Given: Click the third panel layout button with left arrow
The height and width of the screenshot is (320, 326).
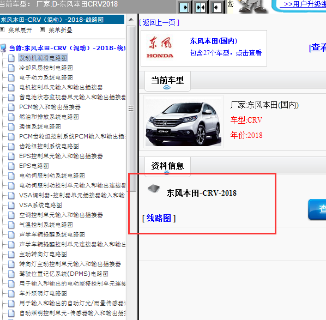Looking at the screenshot, I should (216, 8).
